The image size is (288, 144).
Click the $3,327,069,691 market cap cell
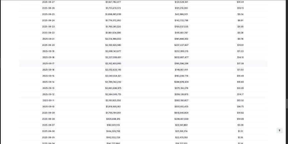(x=113, y=57)
